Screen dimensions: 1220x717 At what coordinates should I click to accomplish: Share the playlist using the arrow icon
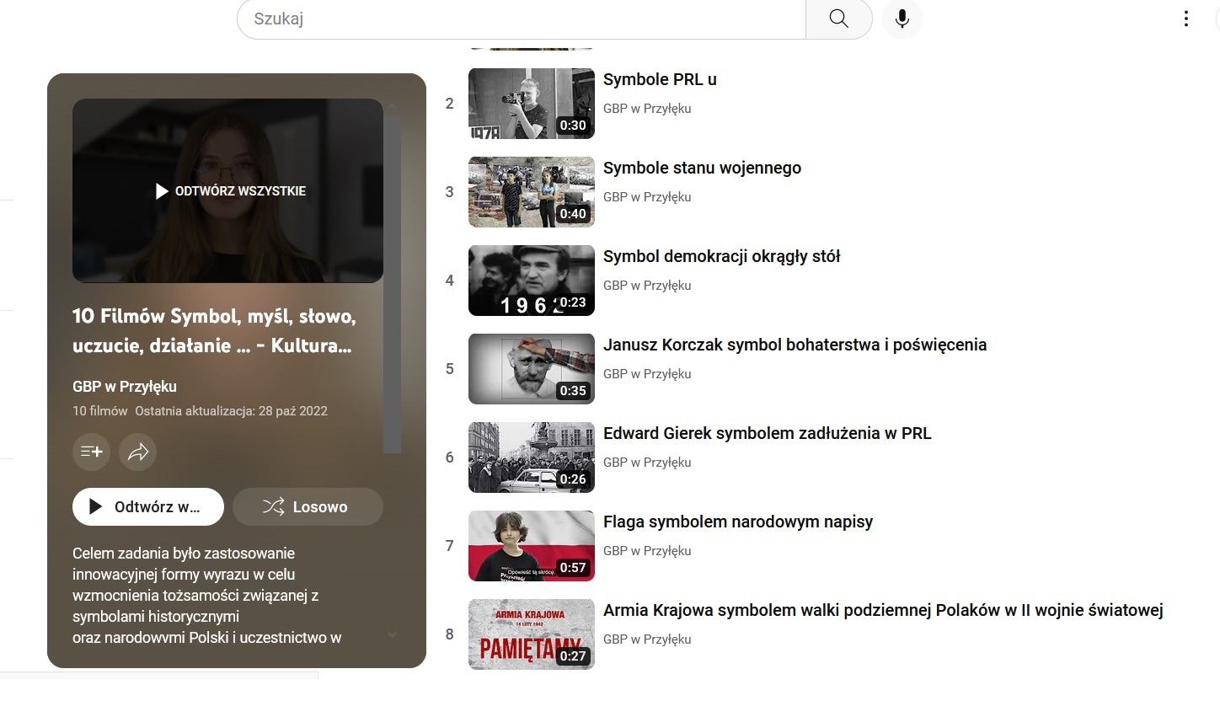(x=138, y=452)
